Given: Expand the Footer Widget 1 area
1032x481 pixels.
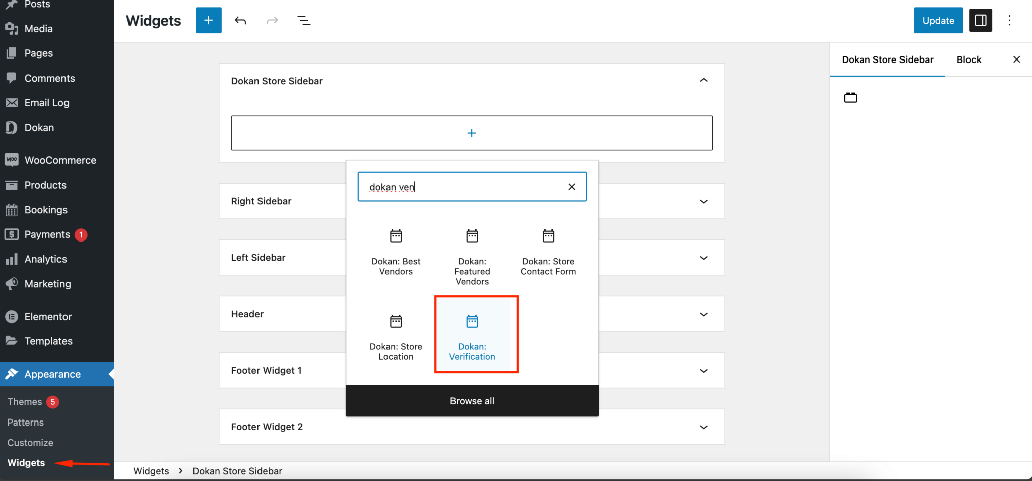Looking at the screenshot, I should [x=704, y=371].
